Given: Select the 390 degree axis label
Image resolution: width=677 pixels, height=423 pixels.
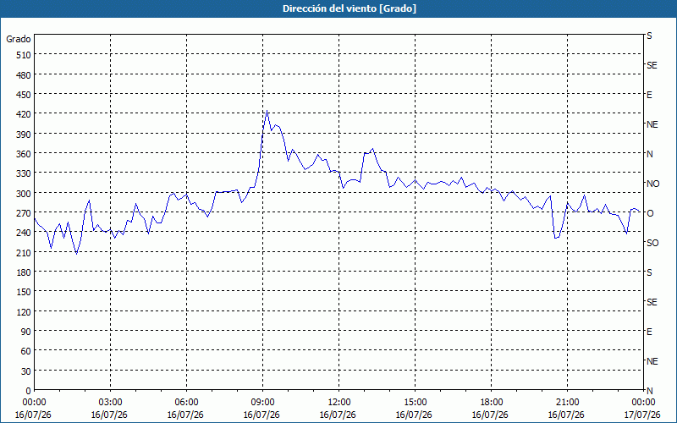Looking at the screenshot, I should pyautogui.click(x=24, y=135).
